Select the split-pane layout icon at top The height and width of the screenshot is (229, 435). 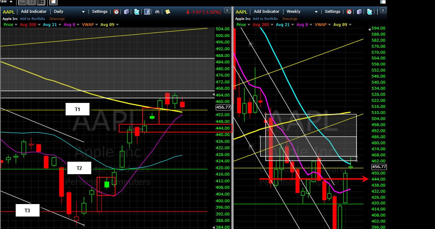(41, 2)
